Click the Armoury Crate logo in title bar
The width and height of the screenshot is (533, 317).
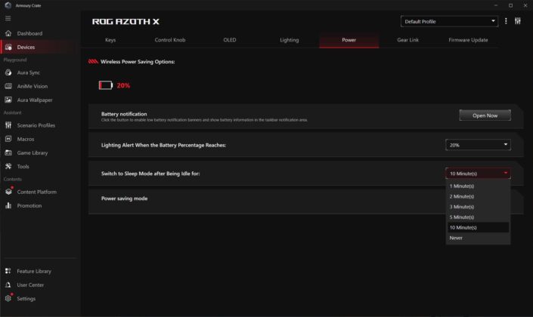tap(8, 5)
